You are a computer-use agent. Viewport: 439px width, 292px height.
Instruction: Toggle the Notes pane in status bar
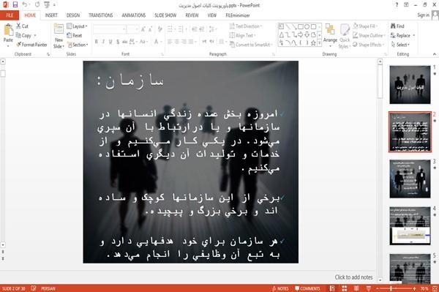click(280, 288)
